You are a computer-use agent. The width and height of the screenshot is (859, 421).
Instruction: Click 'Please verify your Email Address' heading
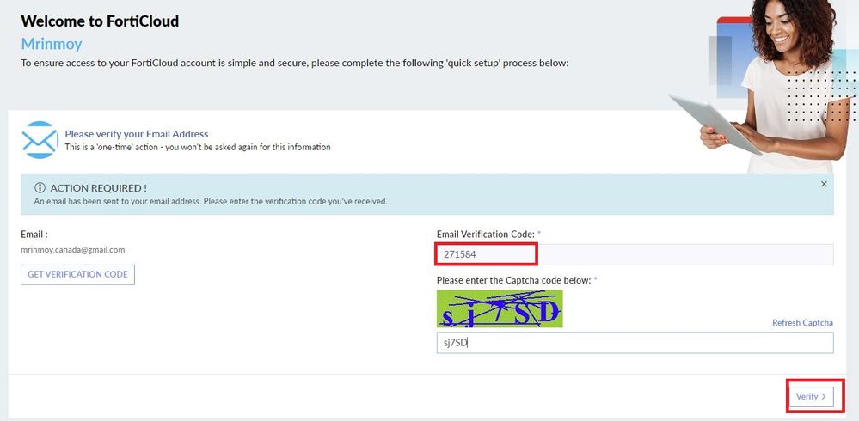(x=137, y=133)
